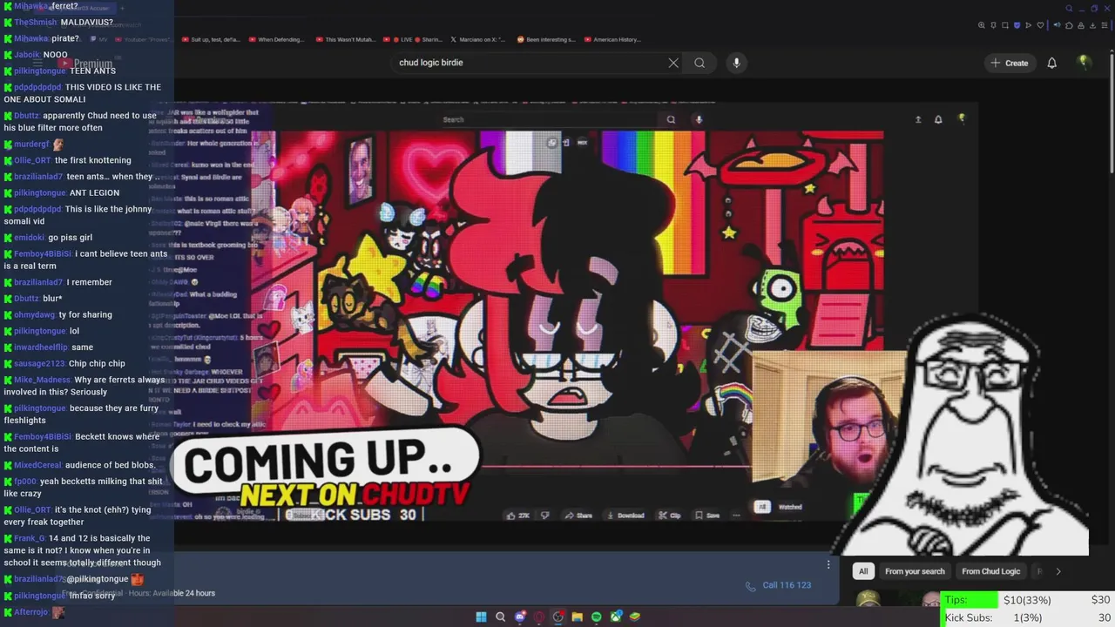Click Download under the inner video
Image resolution: width=1115 pixels, height=627 pixels.
pyautogui.click(x=625, y=516)
